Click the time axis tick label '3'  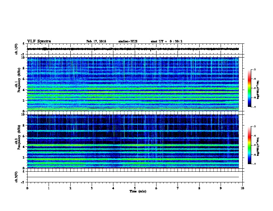(x=92, y=188)
